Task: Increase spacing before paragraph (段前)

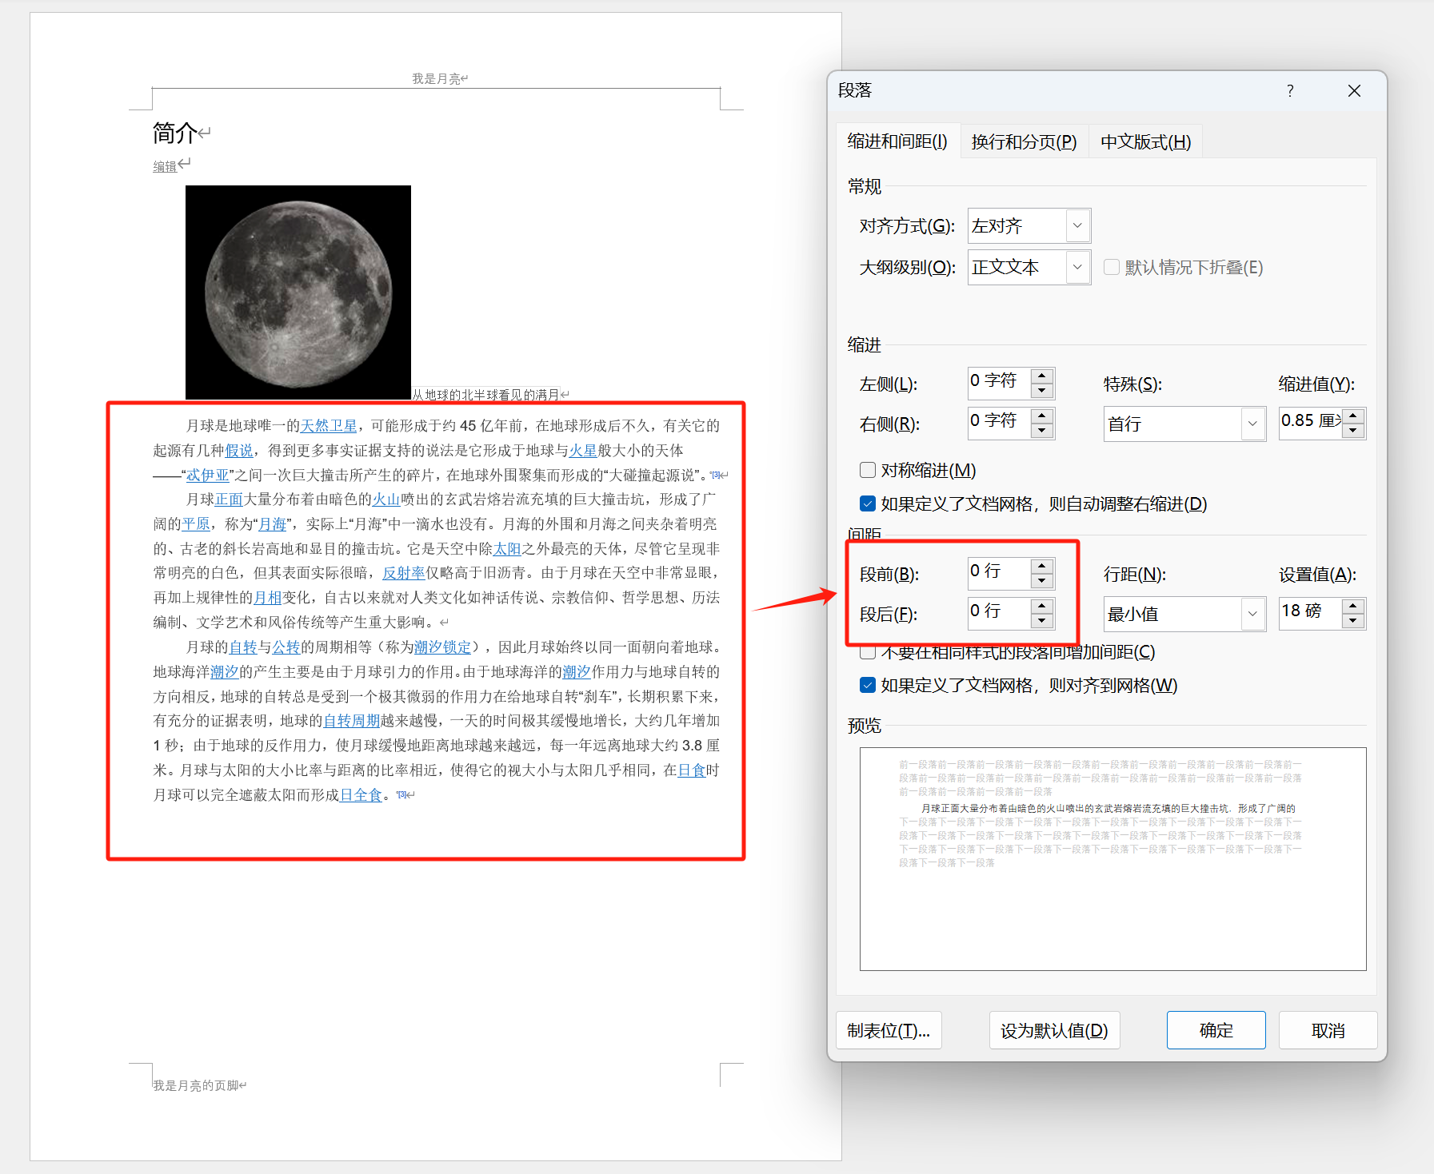Action: click(x=1041, y=566)
